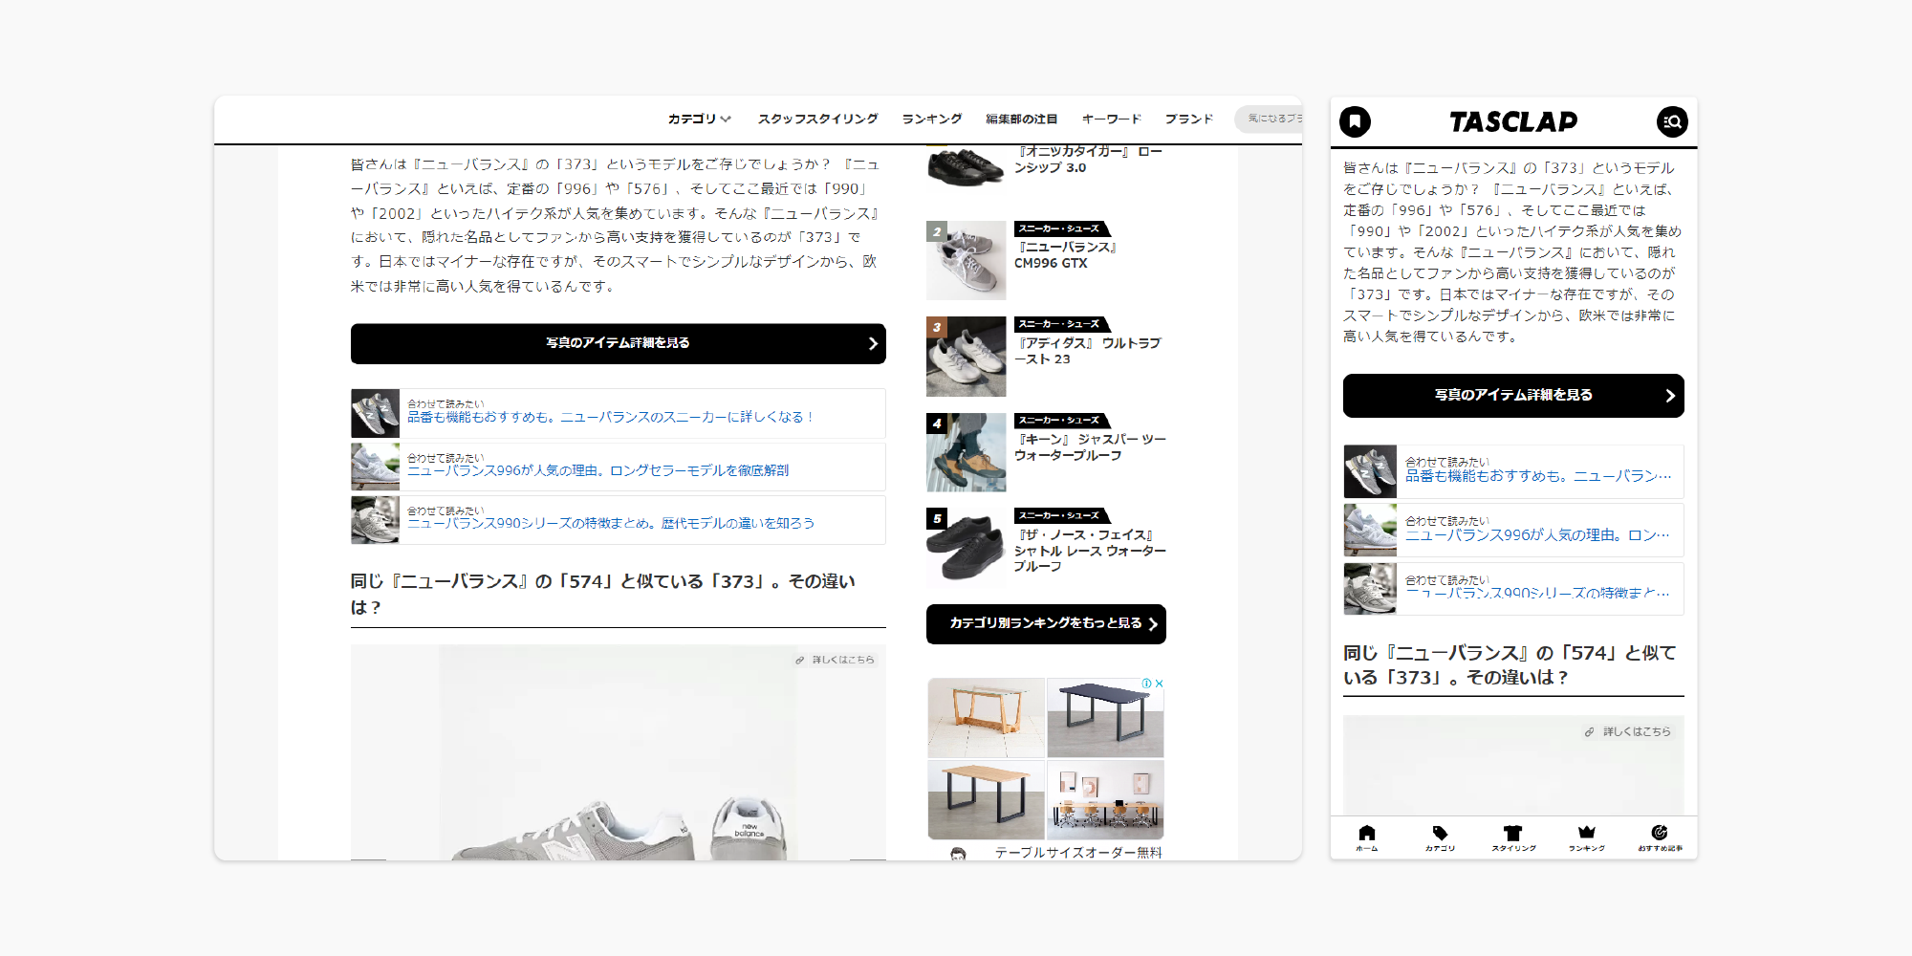Tap 詳しくはこちら link on the mobile photo
This screenshot has height=956, width=1912.
[1629, 731]
